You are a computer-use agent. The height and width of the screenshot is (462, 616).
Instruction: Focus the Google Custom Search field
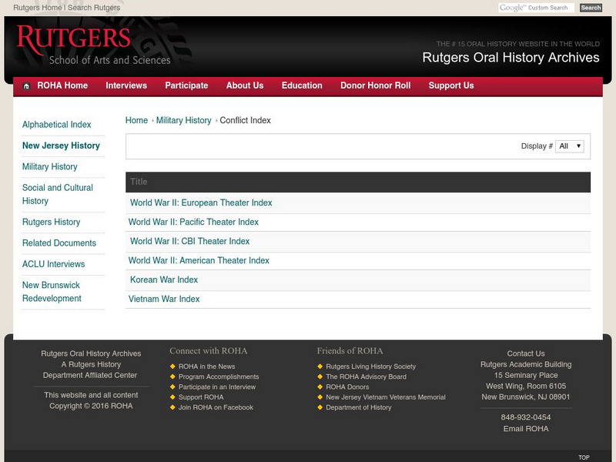[x=536, y=8]
